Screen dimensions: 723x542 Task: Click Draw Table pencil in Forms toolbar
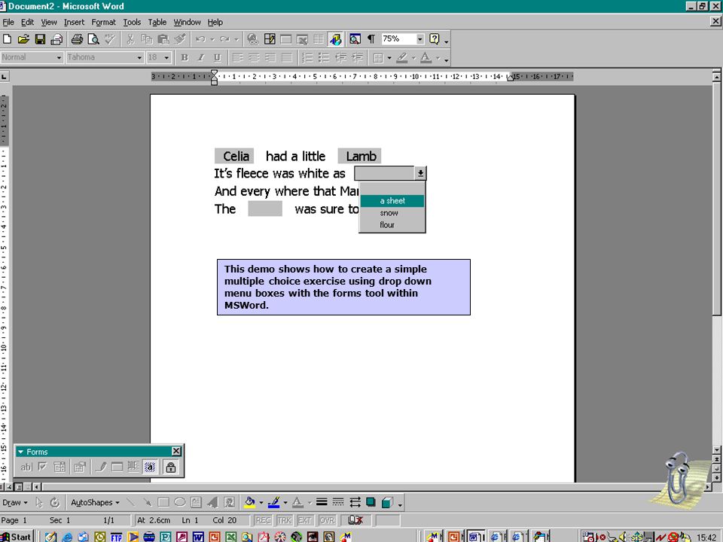[x=101, y=467]
